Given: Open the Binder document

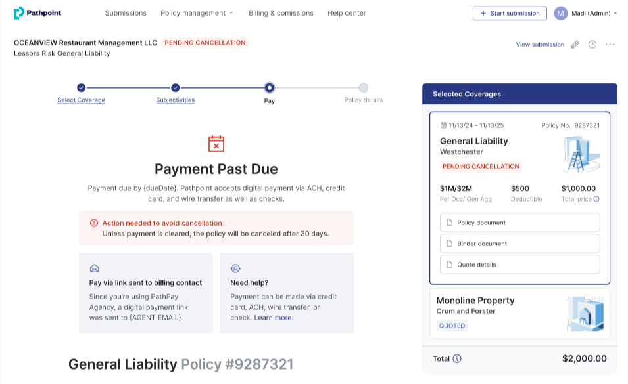Looking at the screenshot, I should [x=519, y=244].
